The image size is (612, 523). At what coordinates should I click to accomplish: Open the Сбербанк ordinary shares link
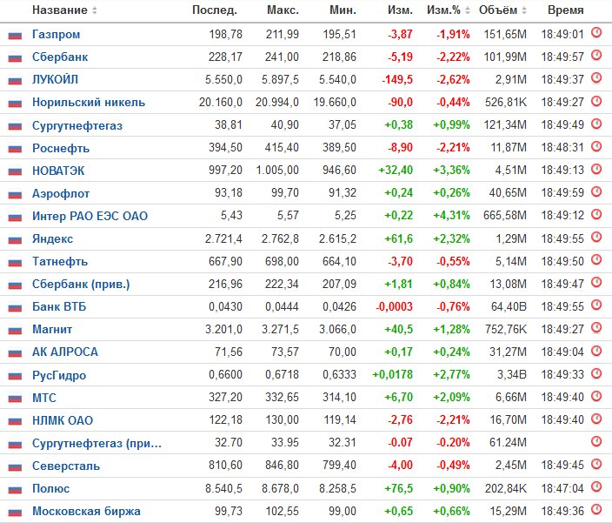tap(60, 57)
